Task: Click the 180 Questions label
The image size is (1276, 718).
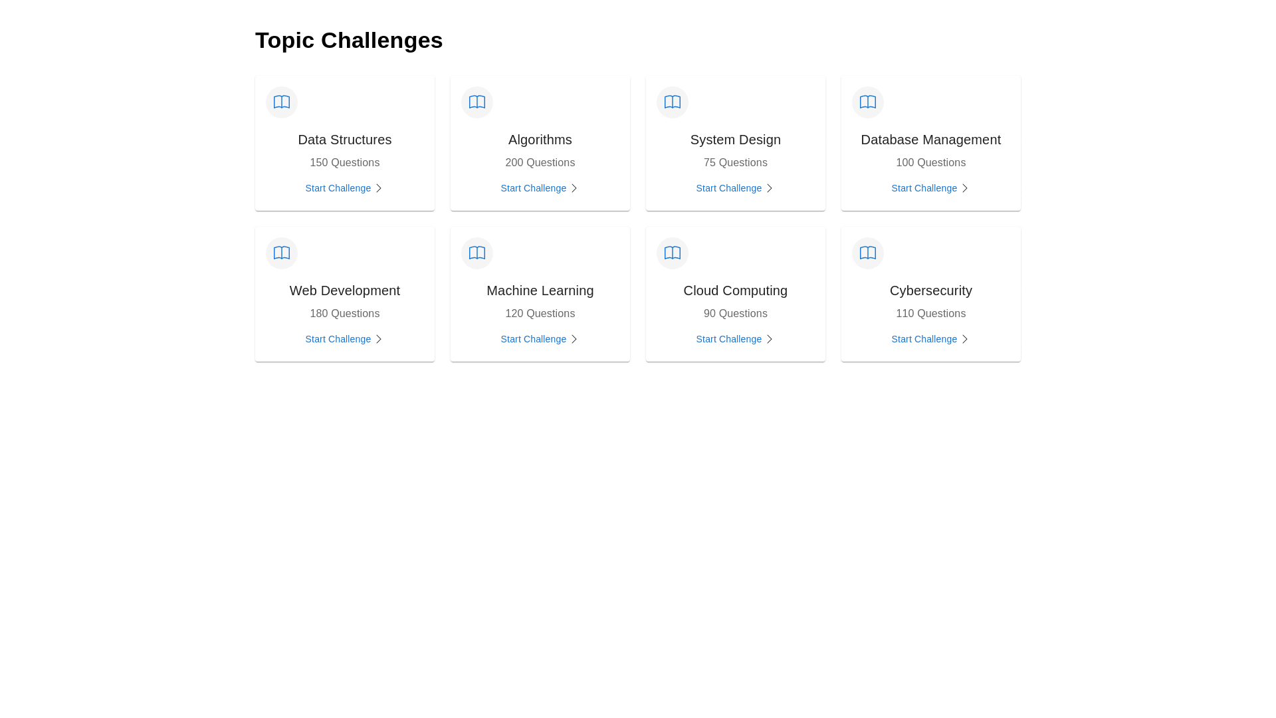Action: pyautogui.click(x=344, y=314)
